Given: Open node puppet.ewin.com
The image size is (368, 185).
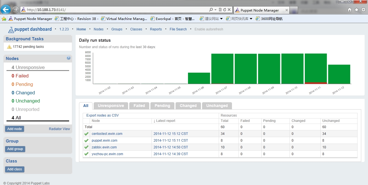Looking at the screenshot, I should click(x=104, y=141).
